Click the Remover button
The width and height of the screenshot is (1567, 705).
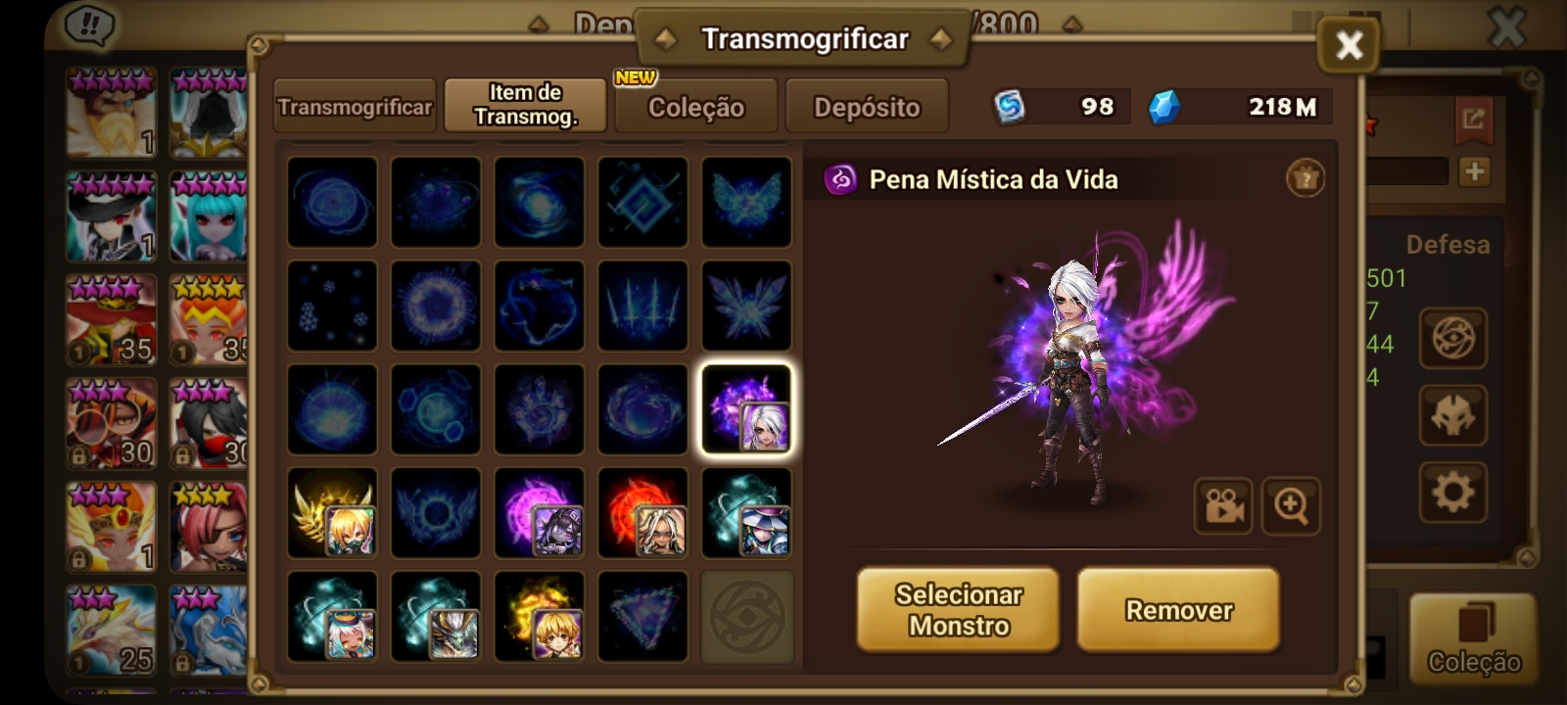pyautogui.click(x=1178, y=610)
